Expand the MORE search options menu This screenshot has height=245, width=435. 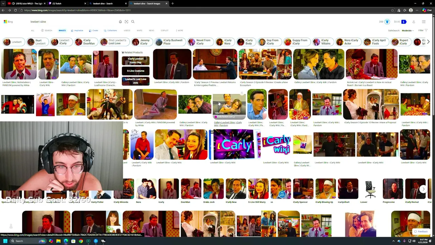pyautogui.click(x=179, y=31)
